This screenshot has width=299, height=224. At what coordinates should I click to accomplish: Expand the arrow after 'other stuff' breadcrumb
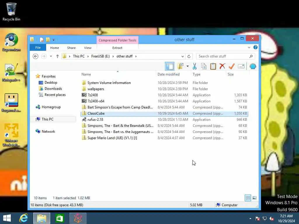point(136,56)
